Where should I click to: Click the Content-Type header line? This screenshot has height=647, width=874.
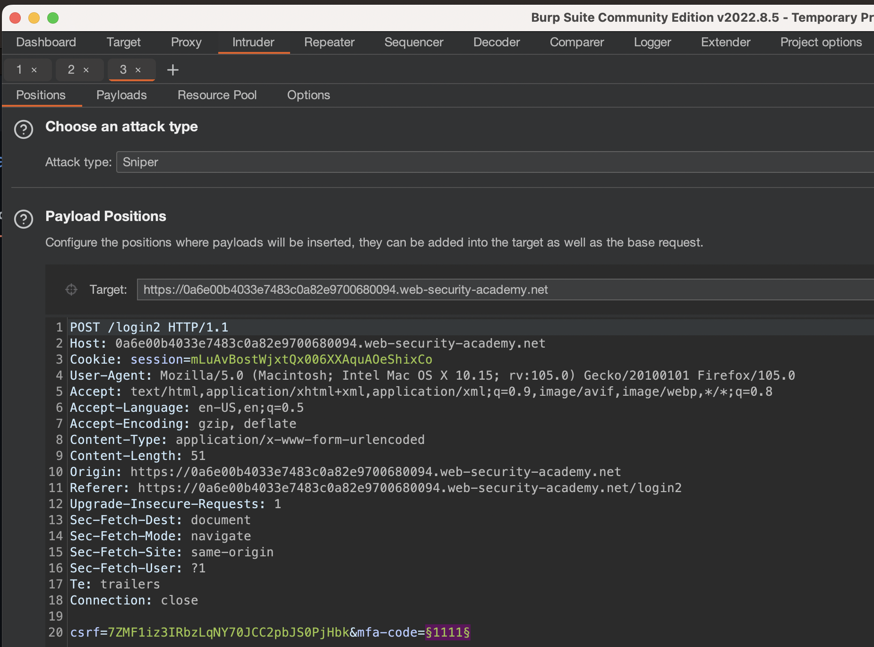pos(247,440)
